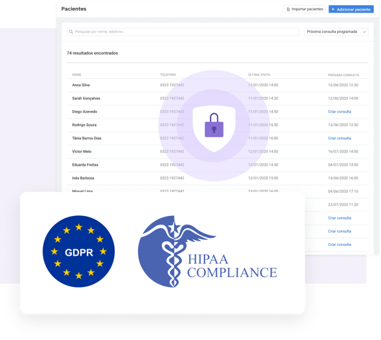Click next appointment 13/06/2020 13:30
Screen dimensions: 381x340
(x=343, y=125)
